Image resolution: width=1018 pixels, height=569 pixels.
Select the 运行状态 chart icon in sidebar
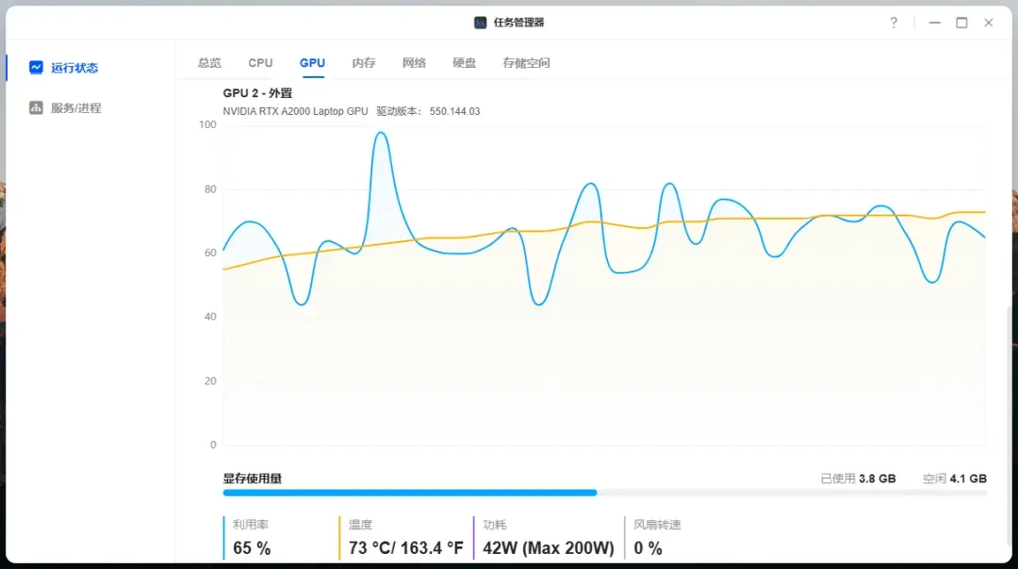click(35, 68)
